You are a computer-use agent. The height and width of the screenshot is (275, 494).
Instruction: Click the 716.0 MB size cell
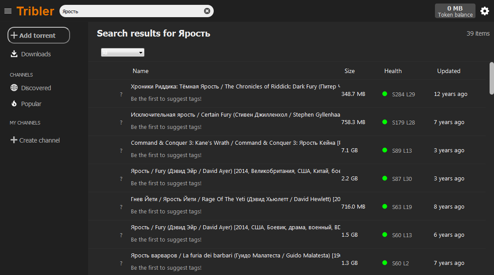(353, 207)
